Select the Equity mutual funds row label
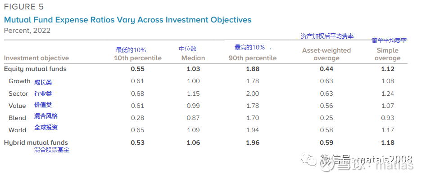This screenshot has height=178, width=426. point(35,69)
